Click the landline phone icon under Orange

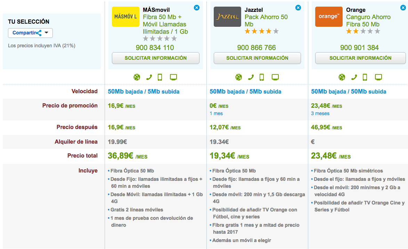pyautogui.click(x=354, y=77)
